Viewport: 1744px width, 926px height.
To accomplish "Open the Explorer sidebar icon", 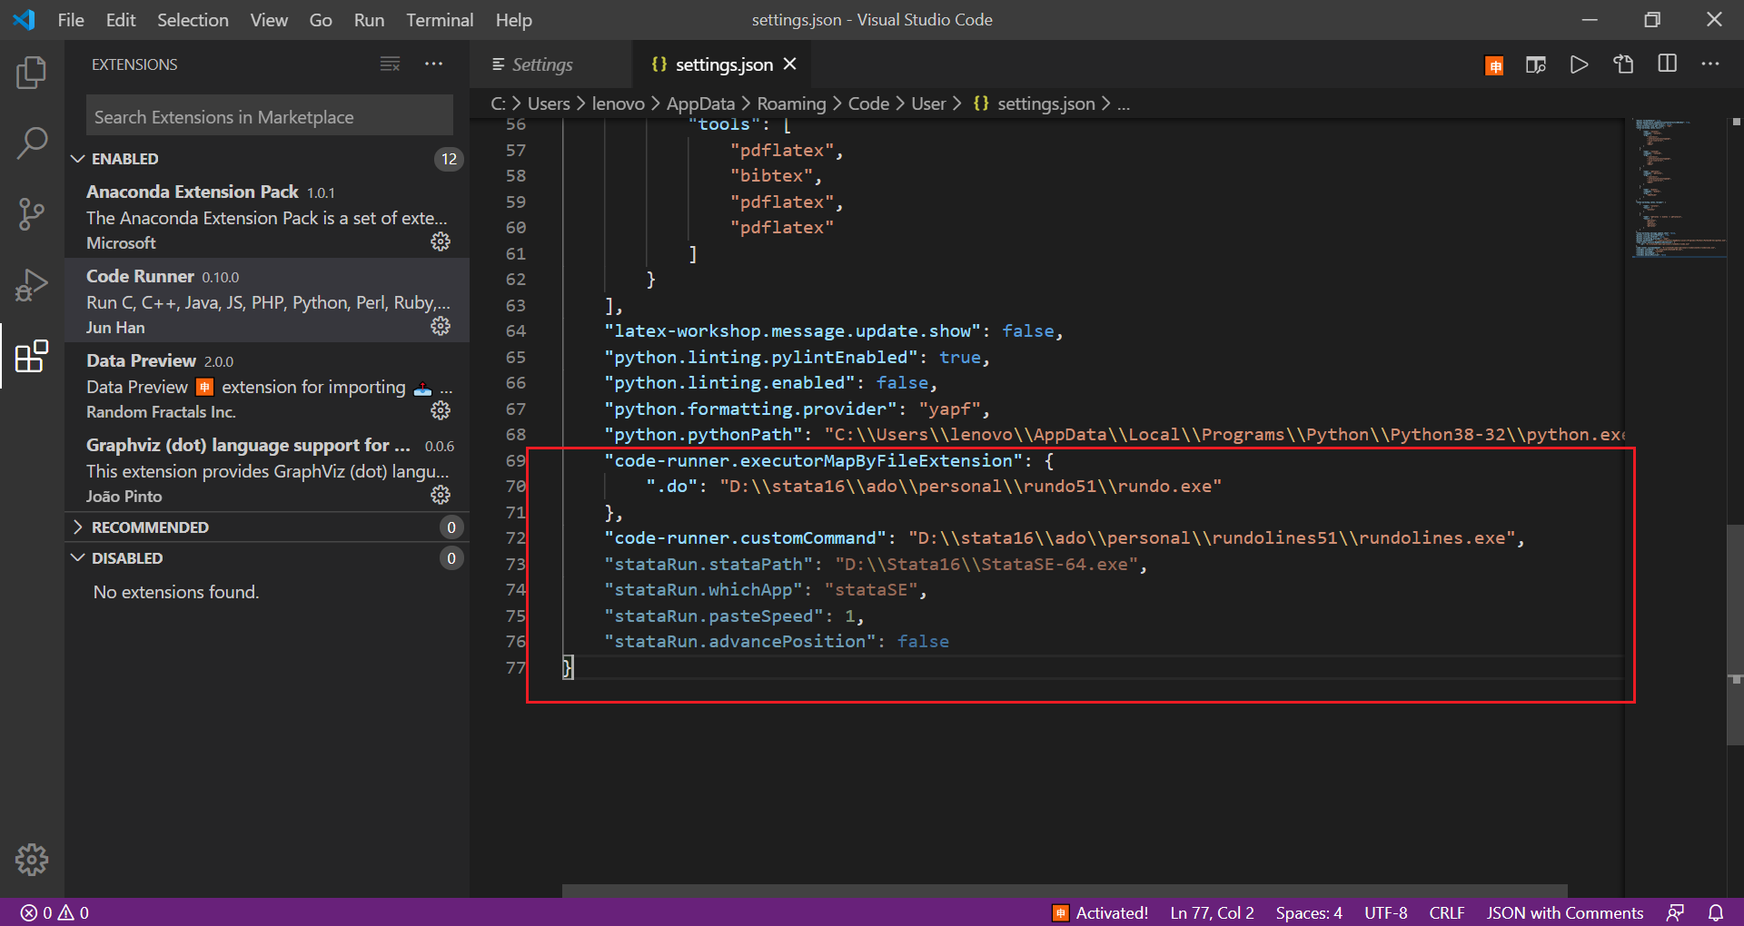I will [x=32, y=73].
